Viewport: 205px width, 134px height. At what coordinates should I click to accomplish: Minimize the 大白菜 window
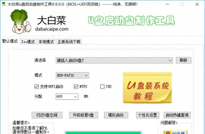point(167,4)
